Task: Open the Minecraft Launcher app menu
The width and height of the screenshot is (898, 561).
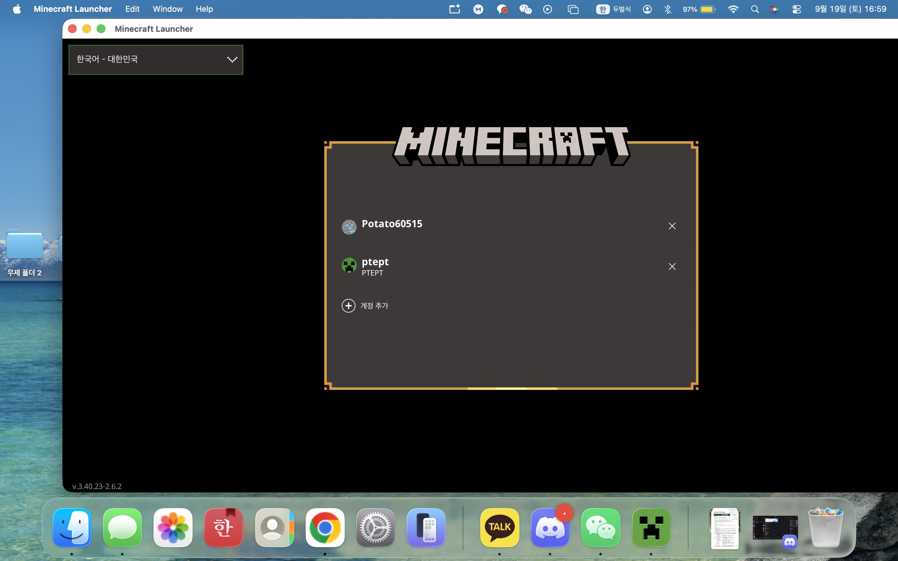Action: click(73, 9)
